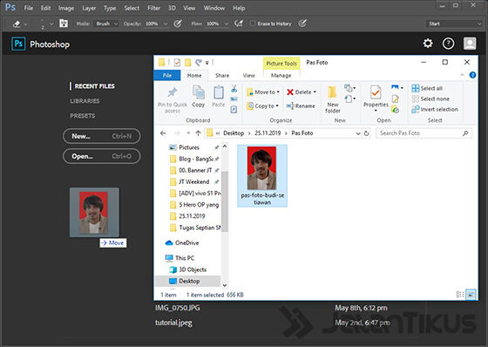The height and width of the screenshot is (347, 488).
Task: Expand the Delete options arrow
Action: [x=315, y=92]
